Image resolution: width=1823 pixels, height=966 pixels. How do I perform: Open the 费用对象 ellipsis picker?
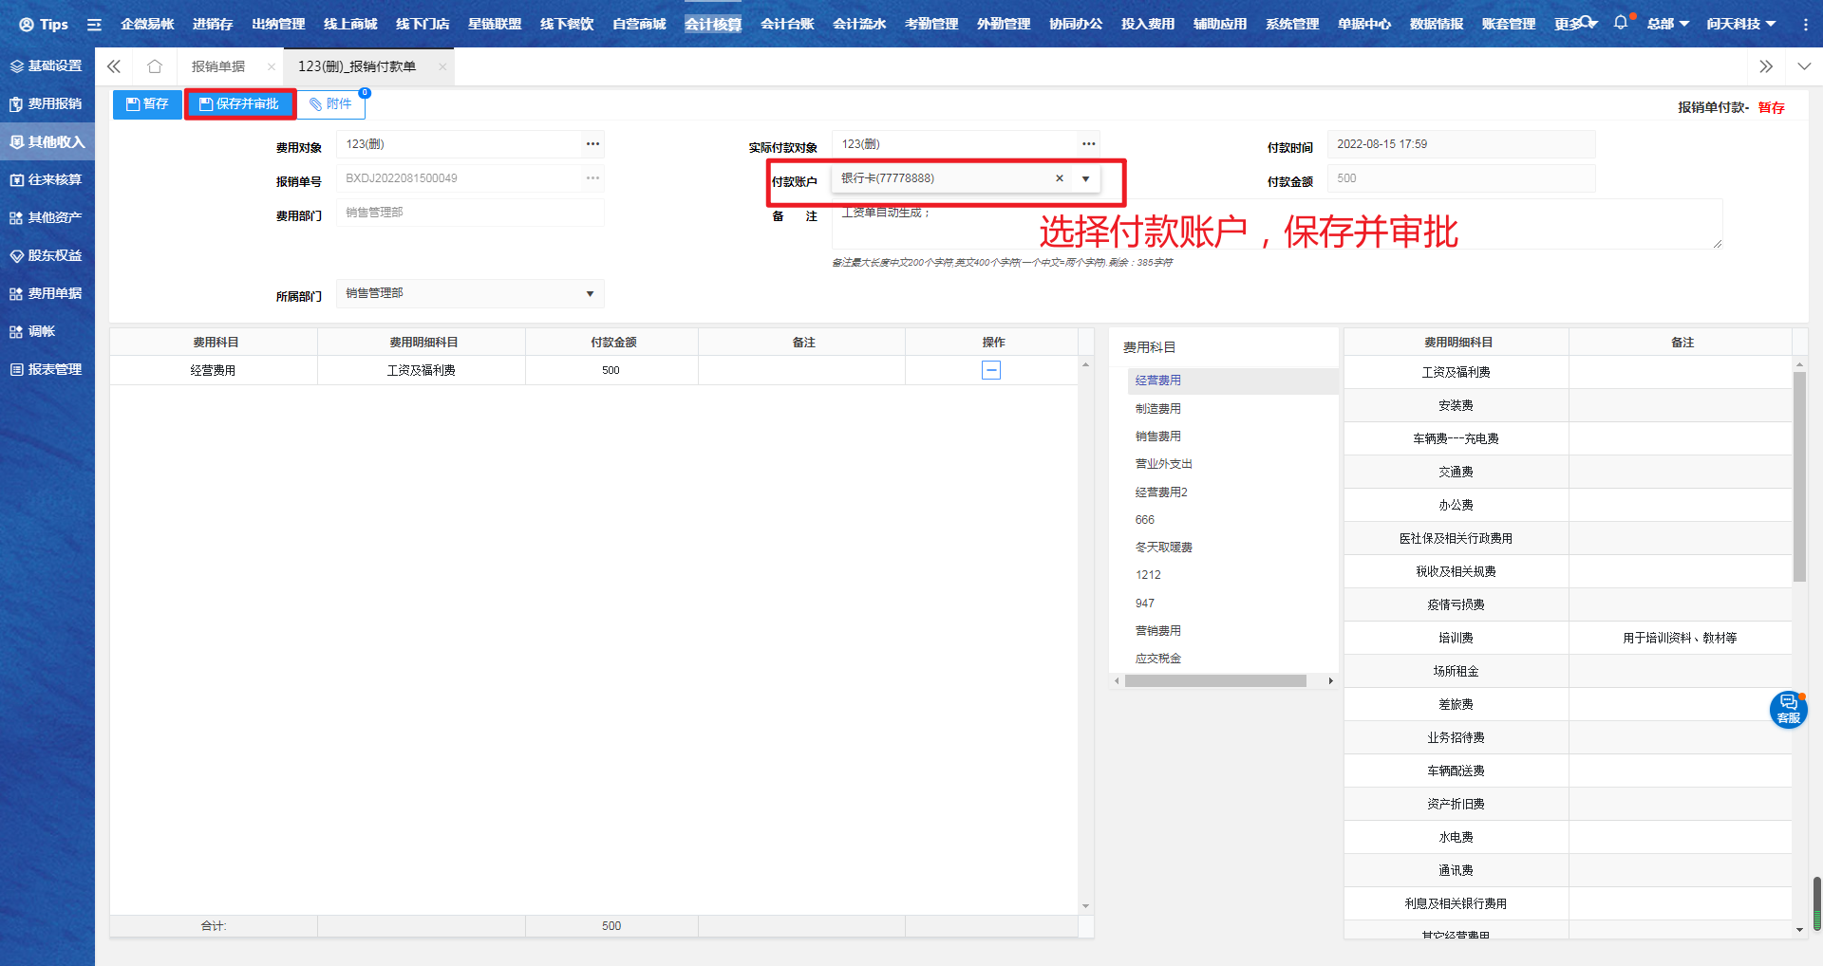coord(592,144)
